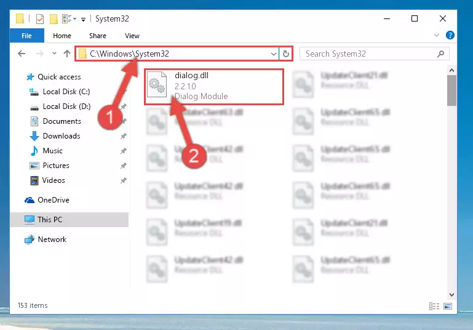Image resolution: width=473 pixels, height=330 pixels.
Task: Refresh the System32 folder view
Action: point(285,54)
